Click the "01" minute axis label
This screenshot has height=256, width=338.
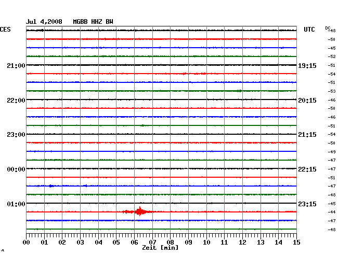pyautogui.click(x=44, y=243)
